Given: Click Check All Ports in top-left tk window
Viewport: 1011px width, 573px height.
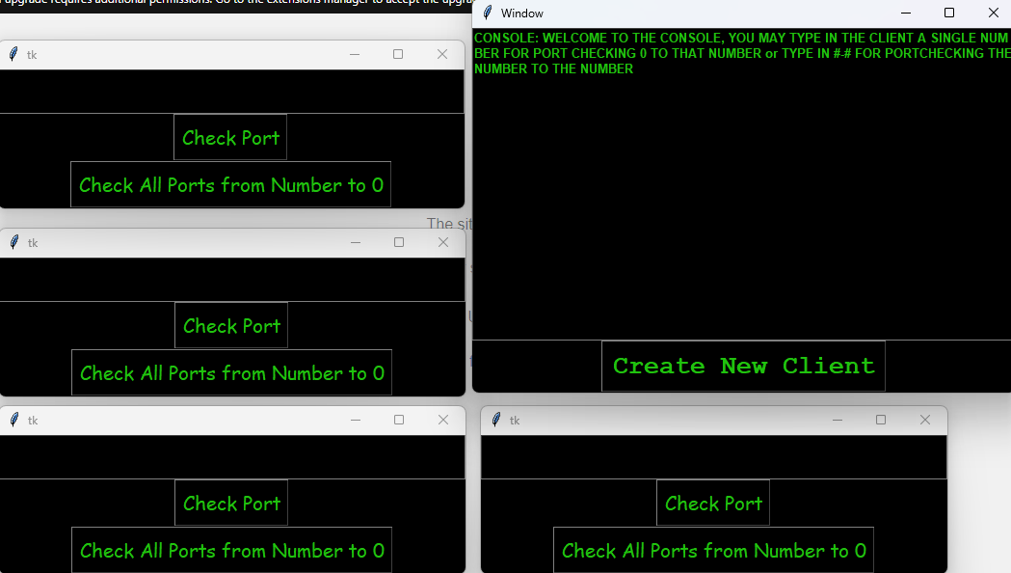Looking at the screenshot, I should tap(230, 184).
